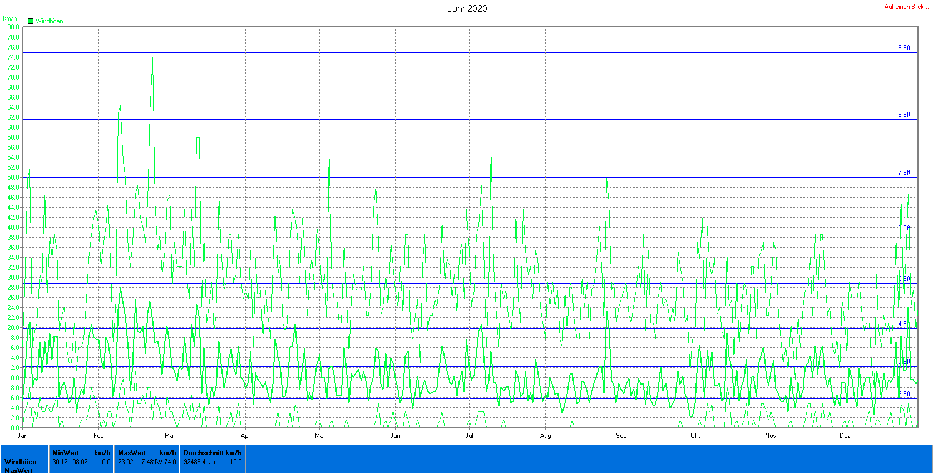Screen dimensions: 933x473
Task: Click the 'MinWert' column header
Action: coord(66,453)
